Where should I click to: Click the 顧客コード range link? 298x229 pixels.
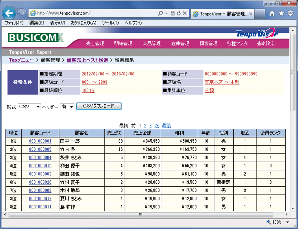231,74
